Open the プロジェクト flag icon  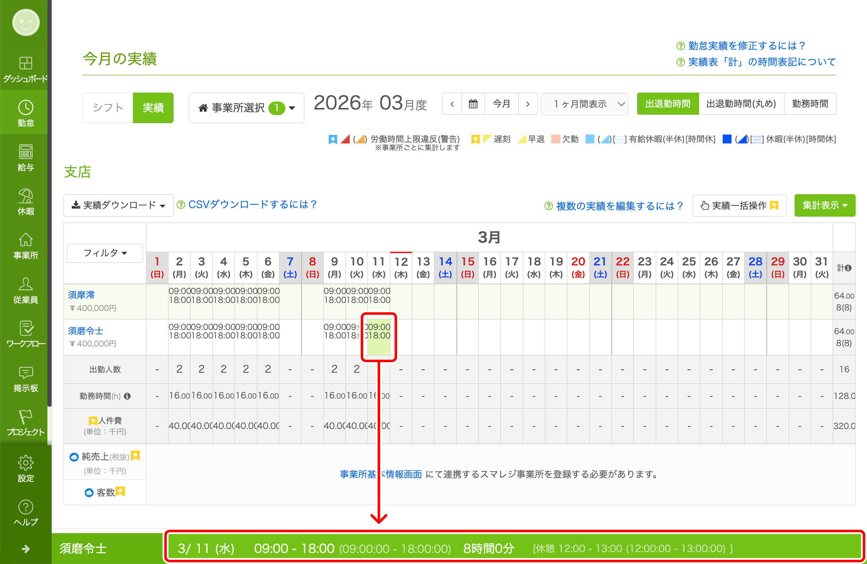tap(25, 417)
